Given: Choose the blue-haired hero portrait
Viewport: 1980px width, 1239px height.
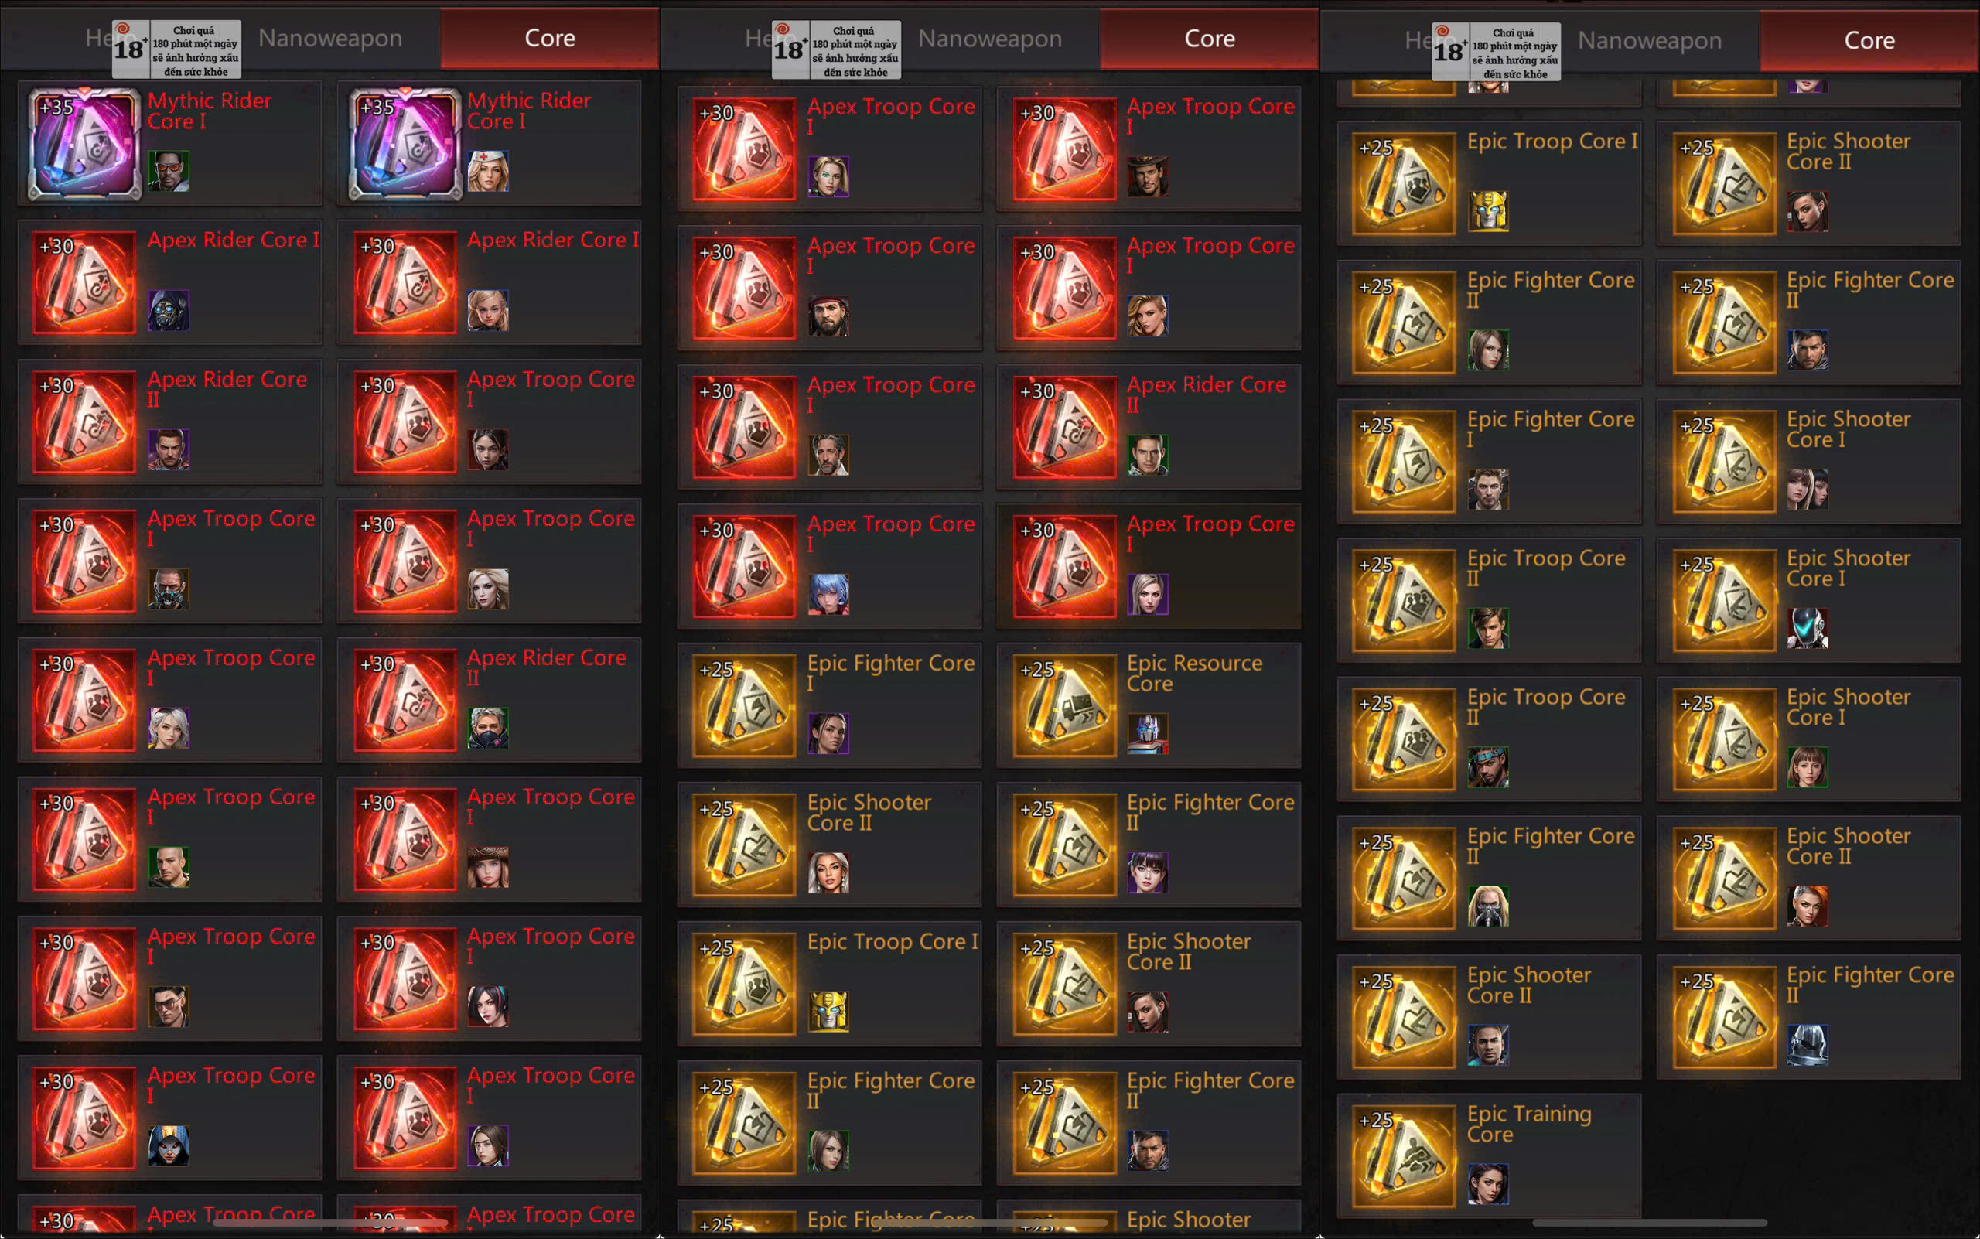Looking at the screenshot, I should [x=828, y=594].
